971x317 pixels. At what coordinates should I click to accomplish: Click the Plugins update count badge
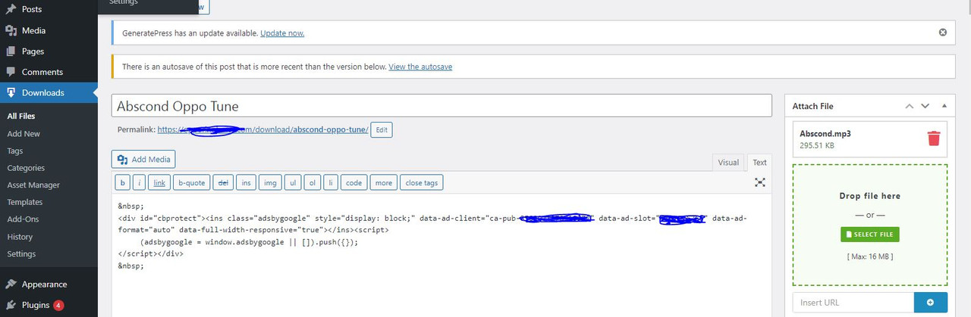click(x=58, y=306)
